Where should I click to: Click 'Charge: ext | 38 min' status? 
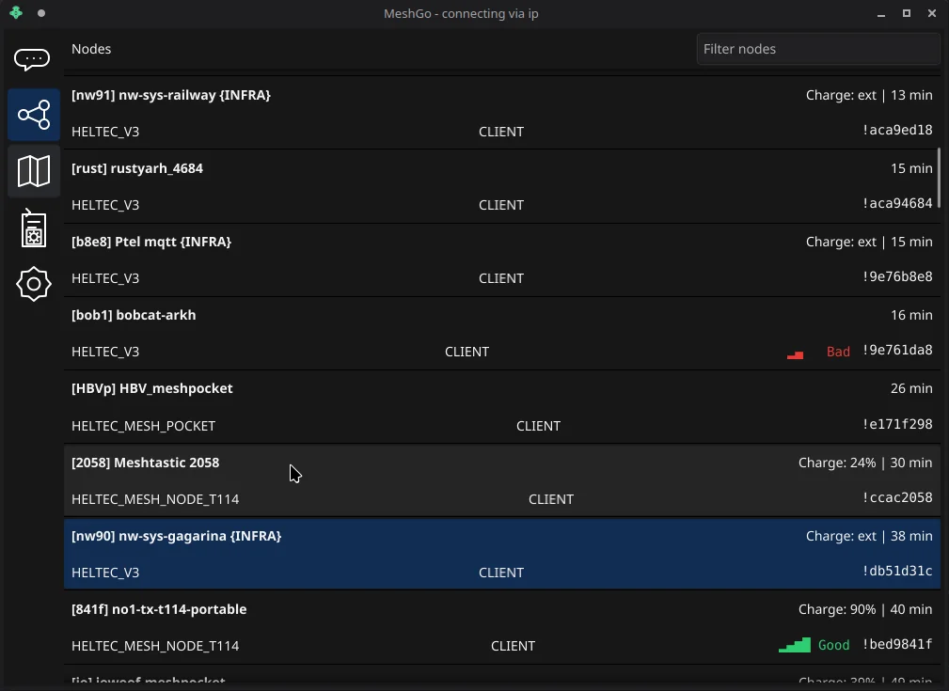869,536
